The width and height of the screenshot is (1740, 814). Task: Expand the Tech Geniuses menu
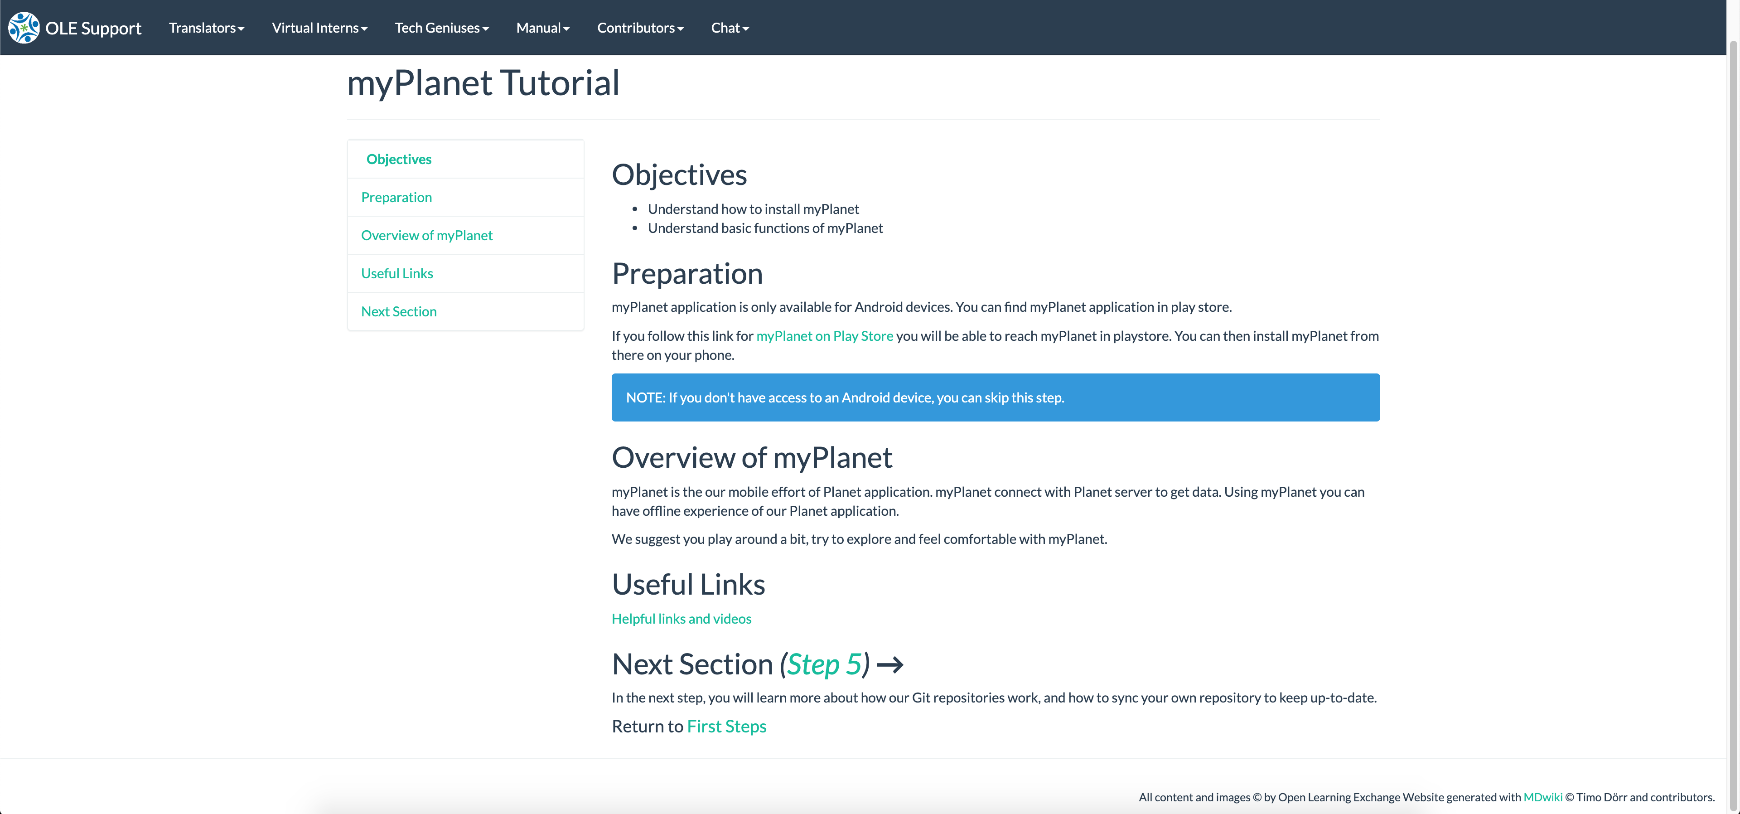(x=442, y=28)
